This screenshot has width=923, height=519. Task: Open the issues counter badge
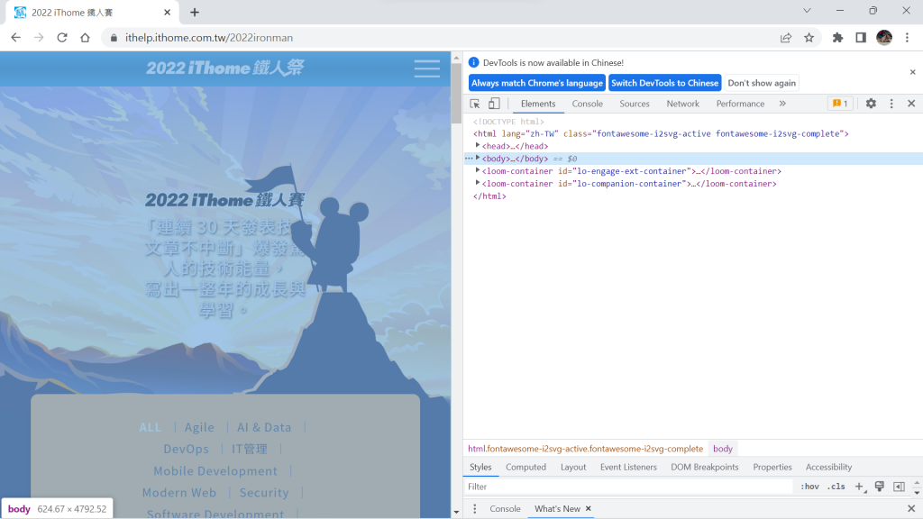(x=840, y=104)
